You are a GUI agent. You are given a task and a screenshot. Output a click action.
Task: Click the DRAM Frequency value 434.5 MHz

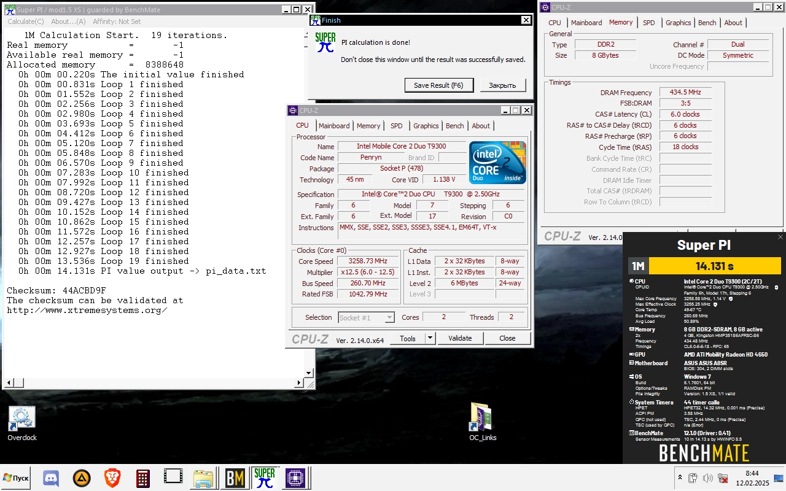685,92
